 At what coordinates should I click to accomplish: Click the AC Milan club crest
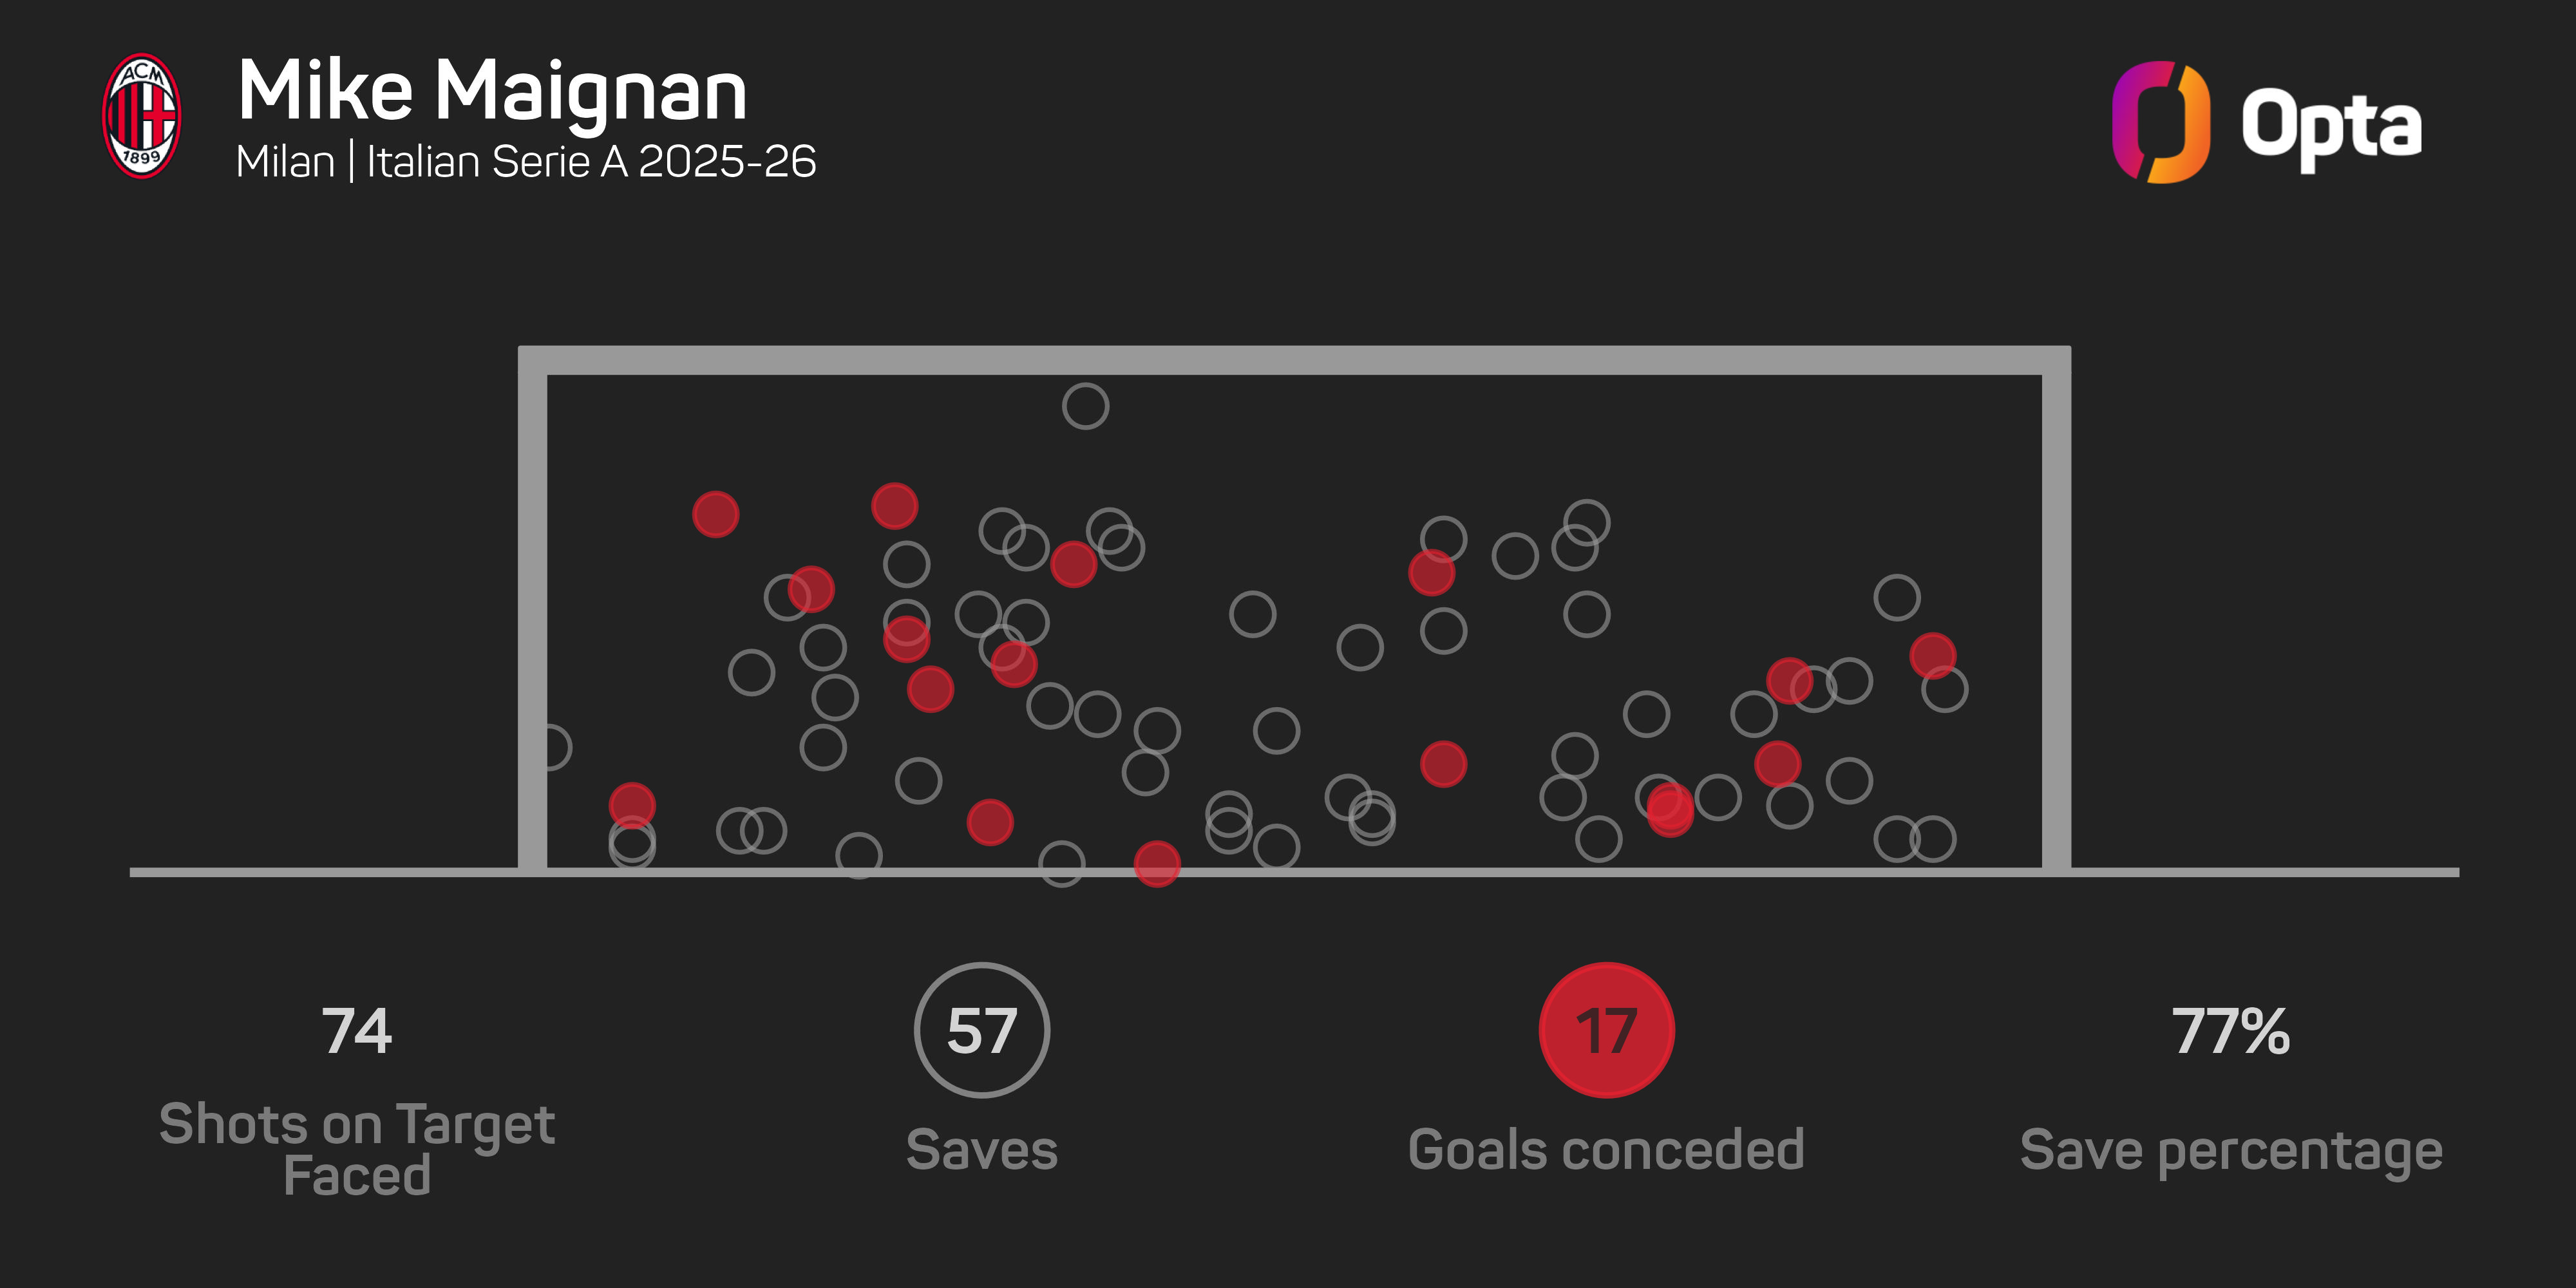pos(141,116)
